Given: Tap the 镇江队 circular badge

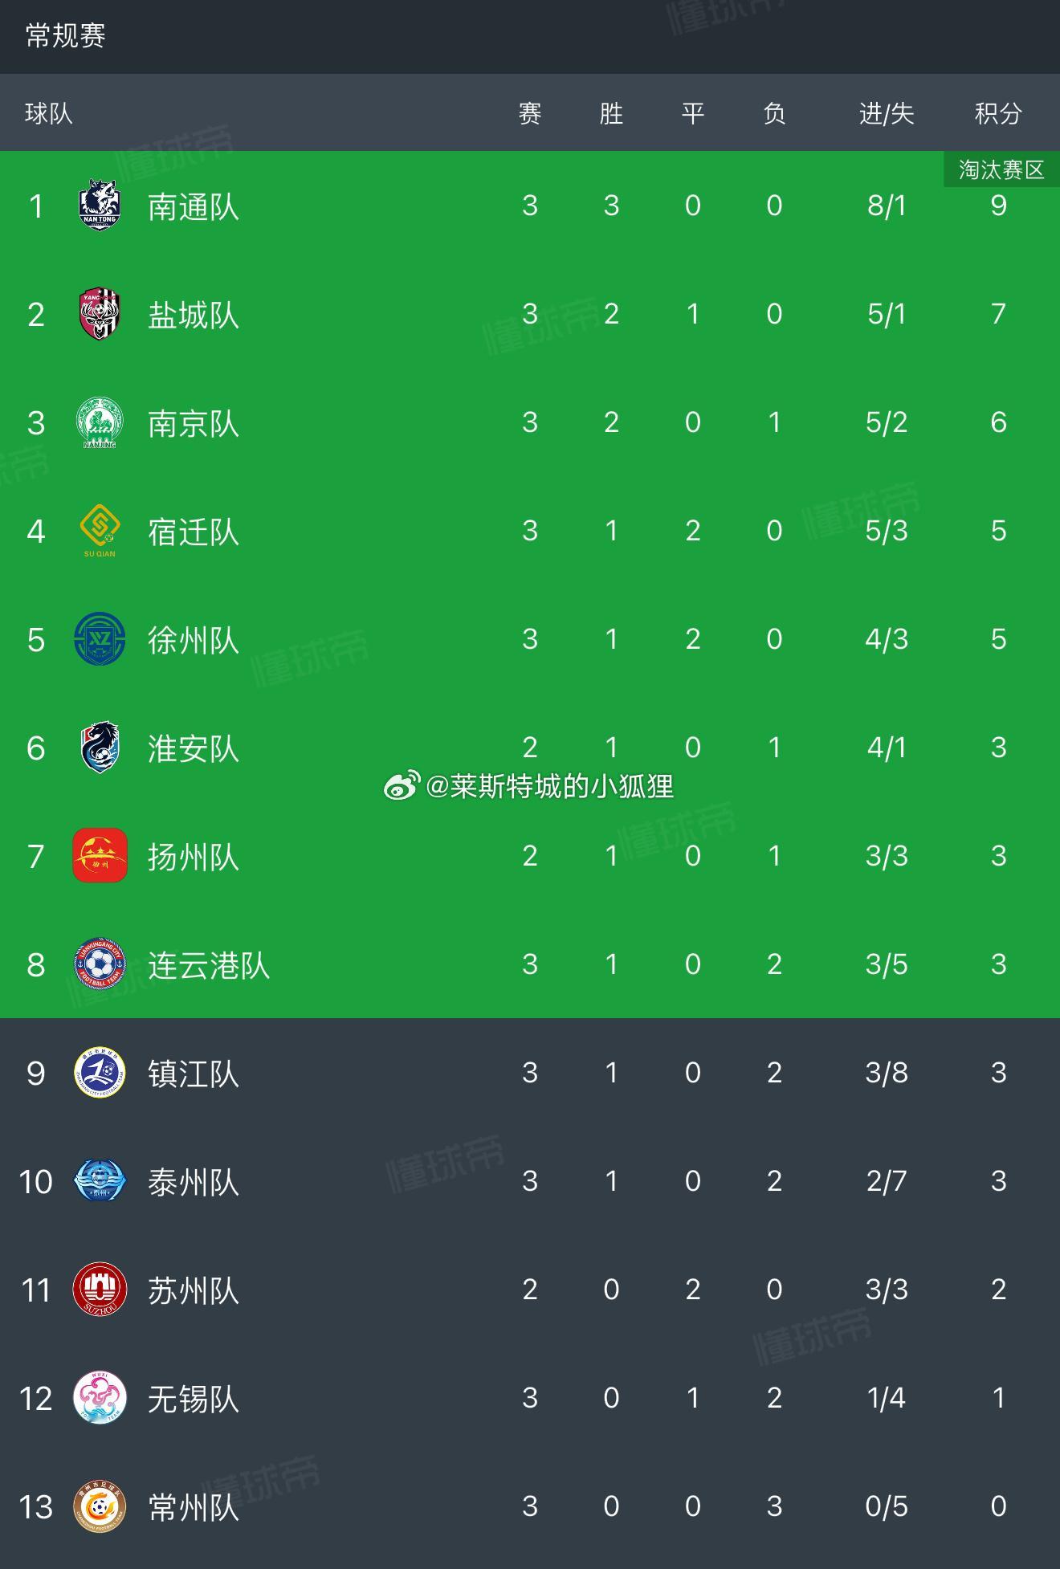Looking at the screenshot, I should (x=100, y=1073).
